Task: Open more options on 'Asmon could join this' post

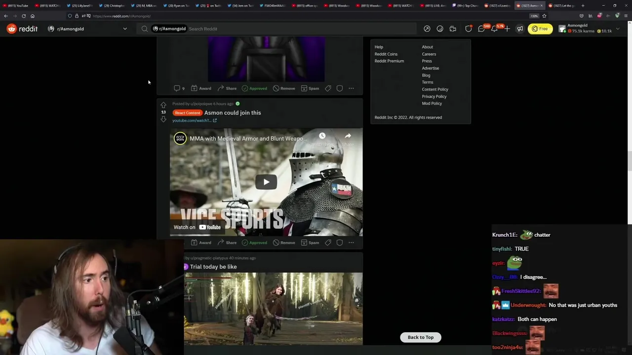Action: coord(351,243)
